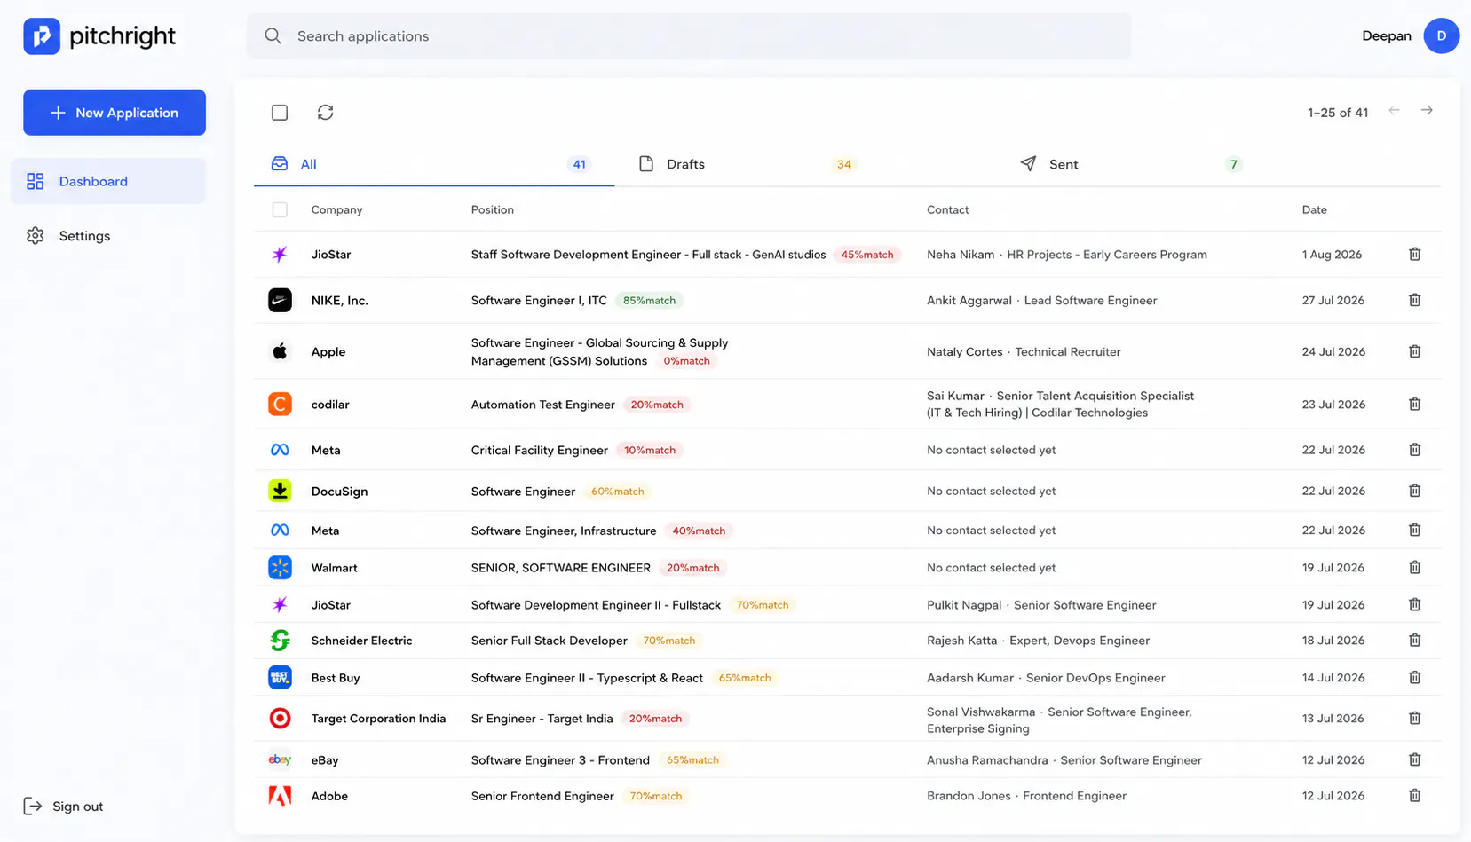
Task: Focus the Search applications field
Action: pos(689,36)
